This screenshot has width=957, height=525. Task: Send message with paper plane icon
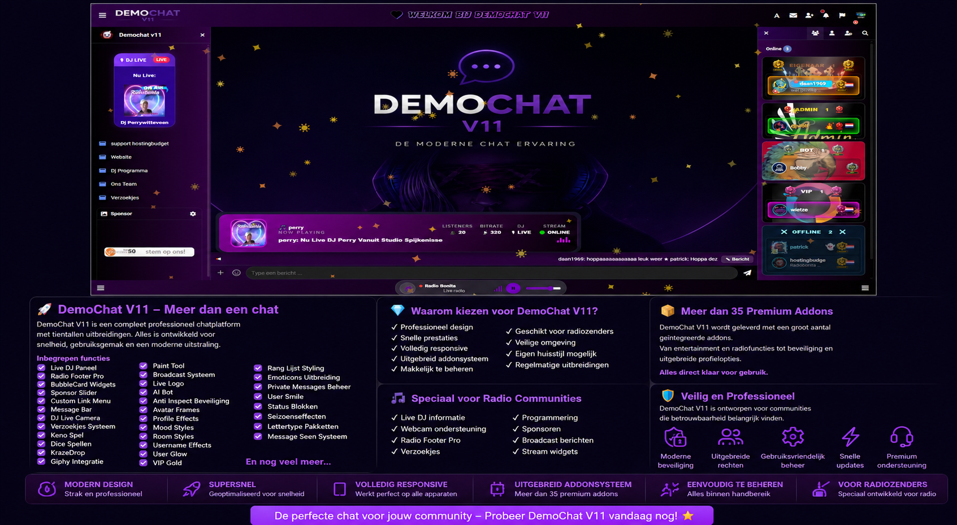click(x=747, y=273)
